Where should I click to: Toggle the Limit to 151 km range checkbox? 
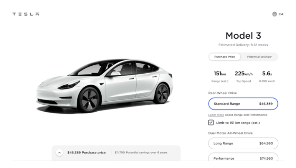pos(211,123)
